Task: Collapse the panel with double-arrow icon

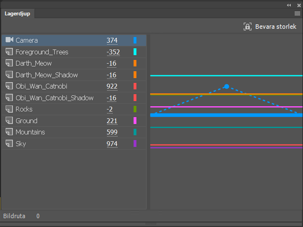Action: coord(289,5)
